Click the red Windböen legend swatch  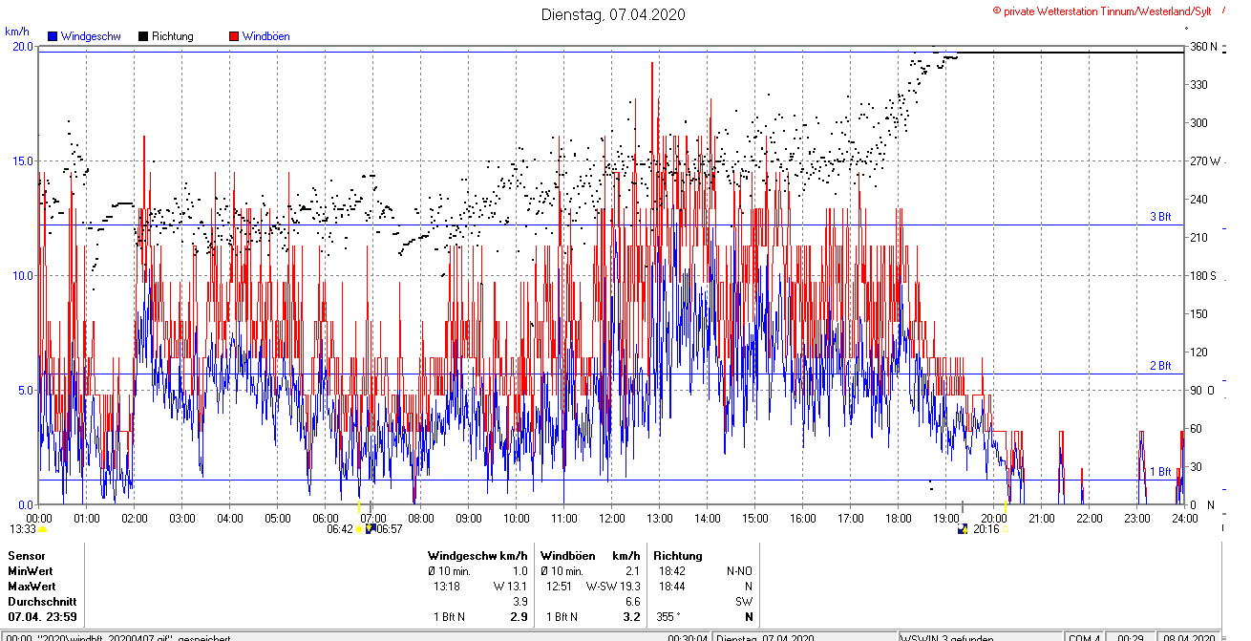point(234,36)
